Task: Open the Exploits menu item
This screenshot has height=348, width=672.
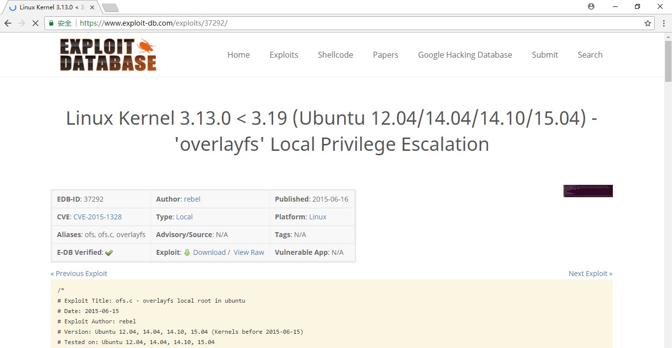Action: click(x=283, y=55)
